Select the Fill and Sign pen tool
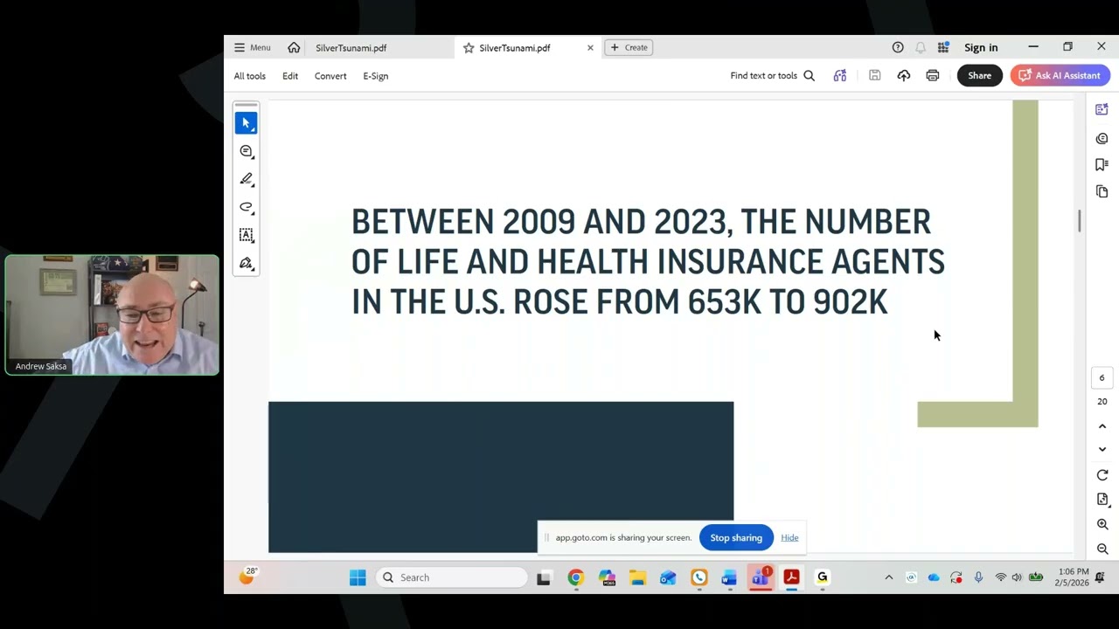 tap(246, 263)
